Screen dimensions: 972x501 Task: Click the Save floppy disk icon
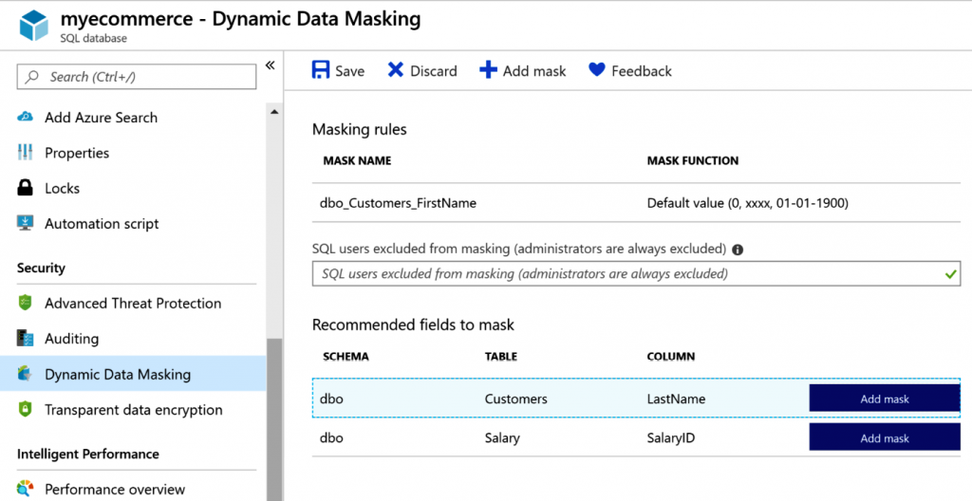[321, 71]
